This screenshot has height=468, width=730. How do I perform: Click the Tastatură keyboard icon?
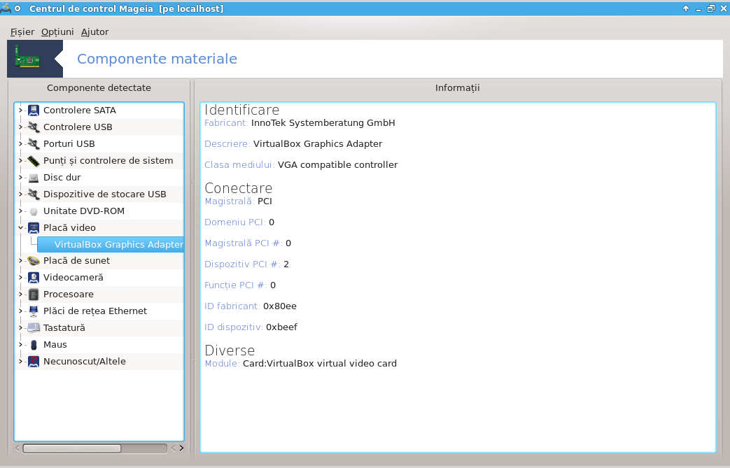click(34, 328)
